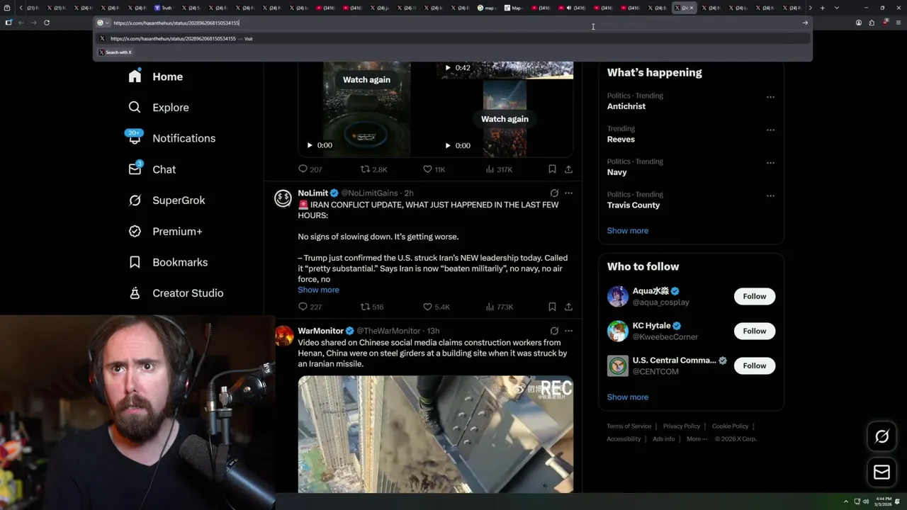Show more Who to follow suggestions
The height and width of the screenshot is (510, 907).
[627, 397]
